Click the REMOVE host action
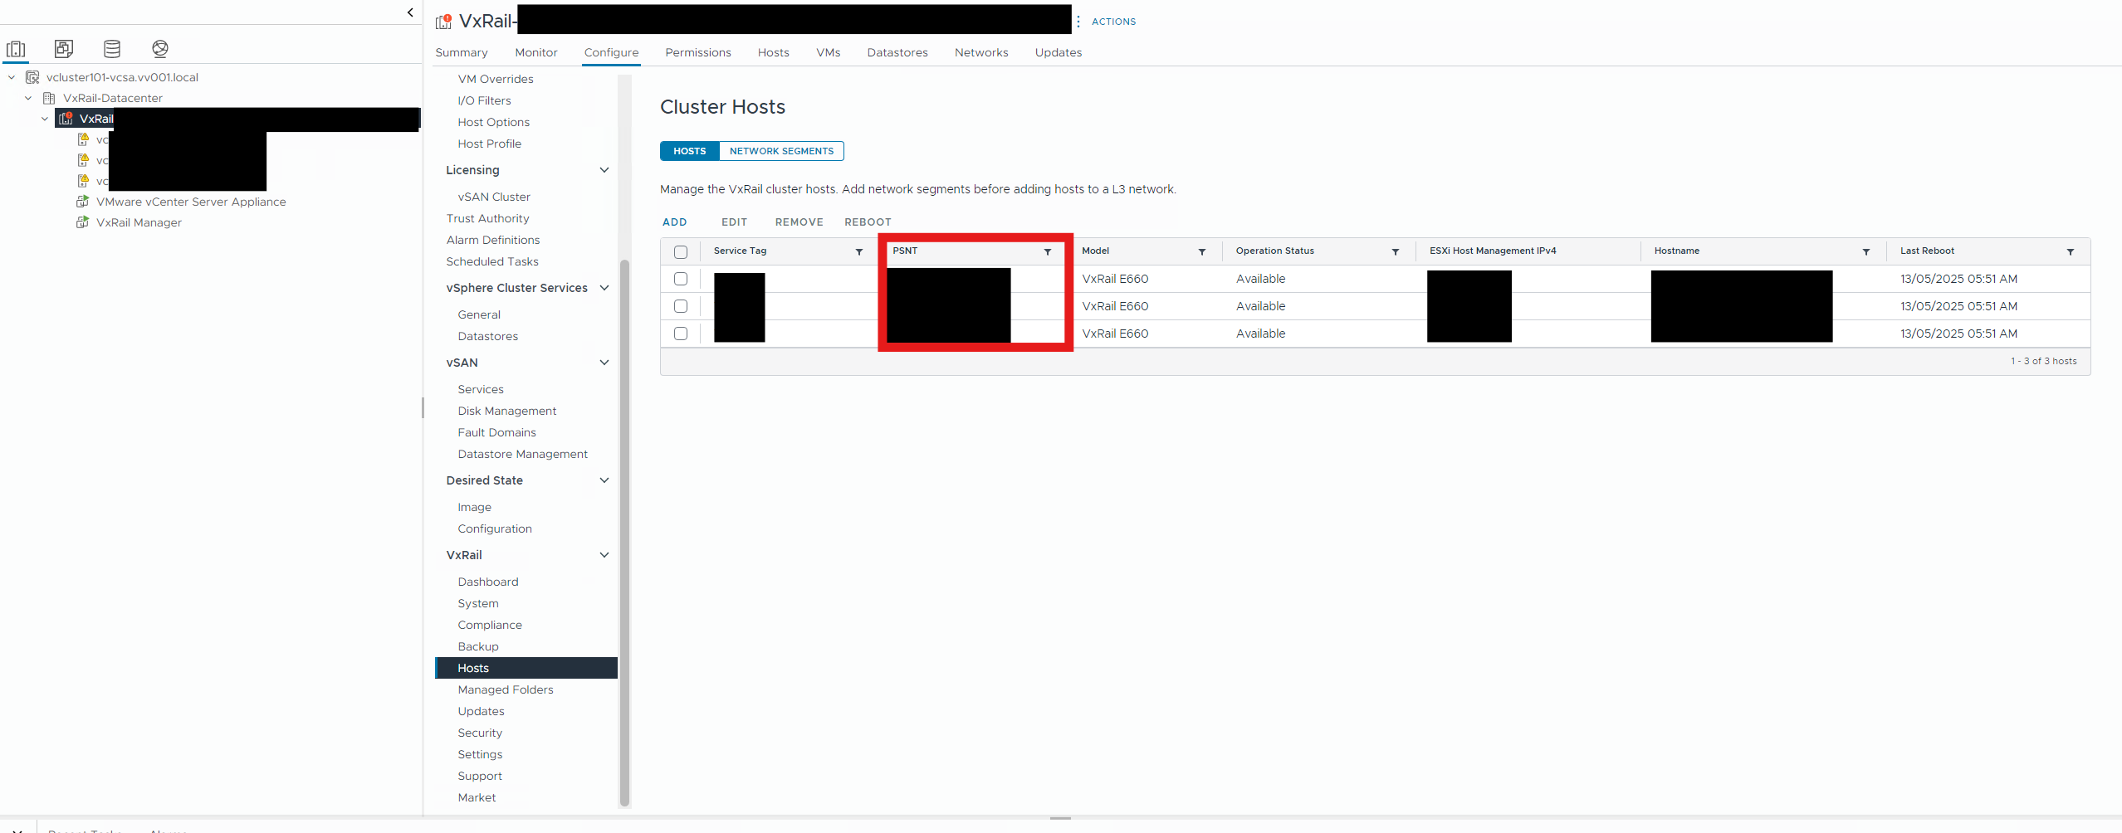Viewport: 2122px width, 833px height. pos(799,222)
